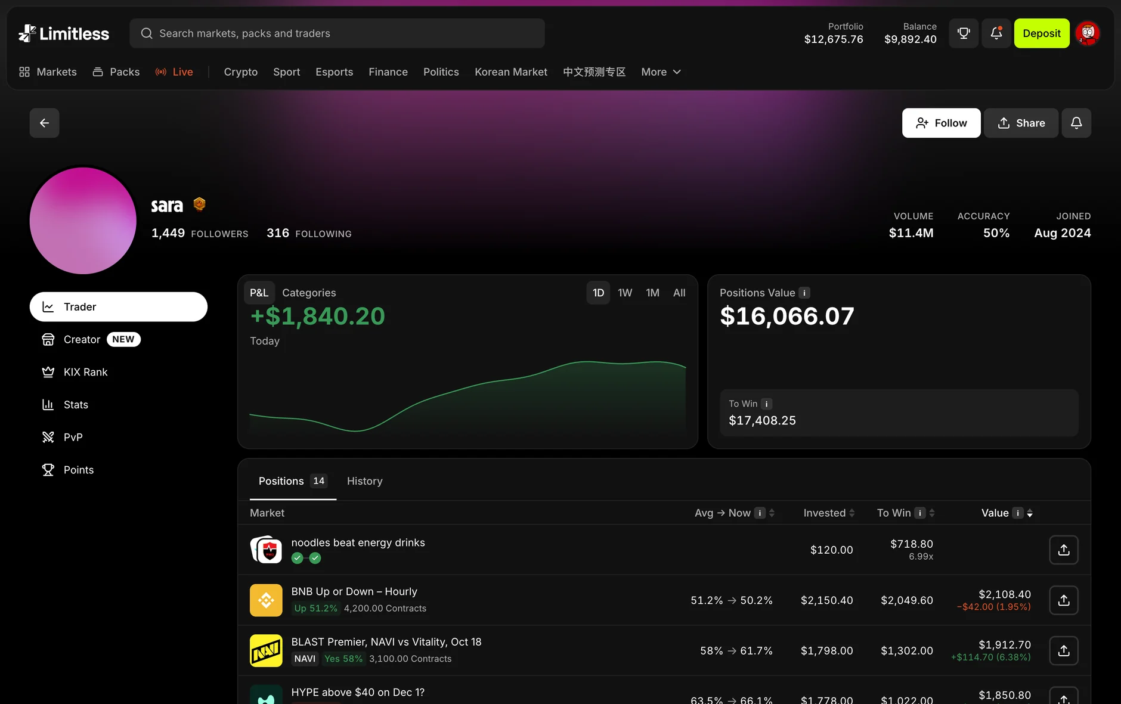Open NAVI market logo icon
1121x704 pixels.
(266, 650)
